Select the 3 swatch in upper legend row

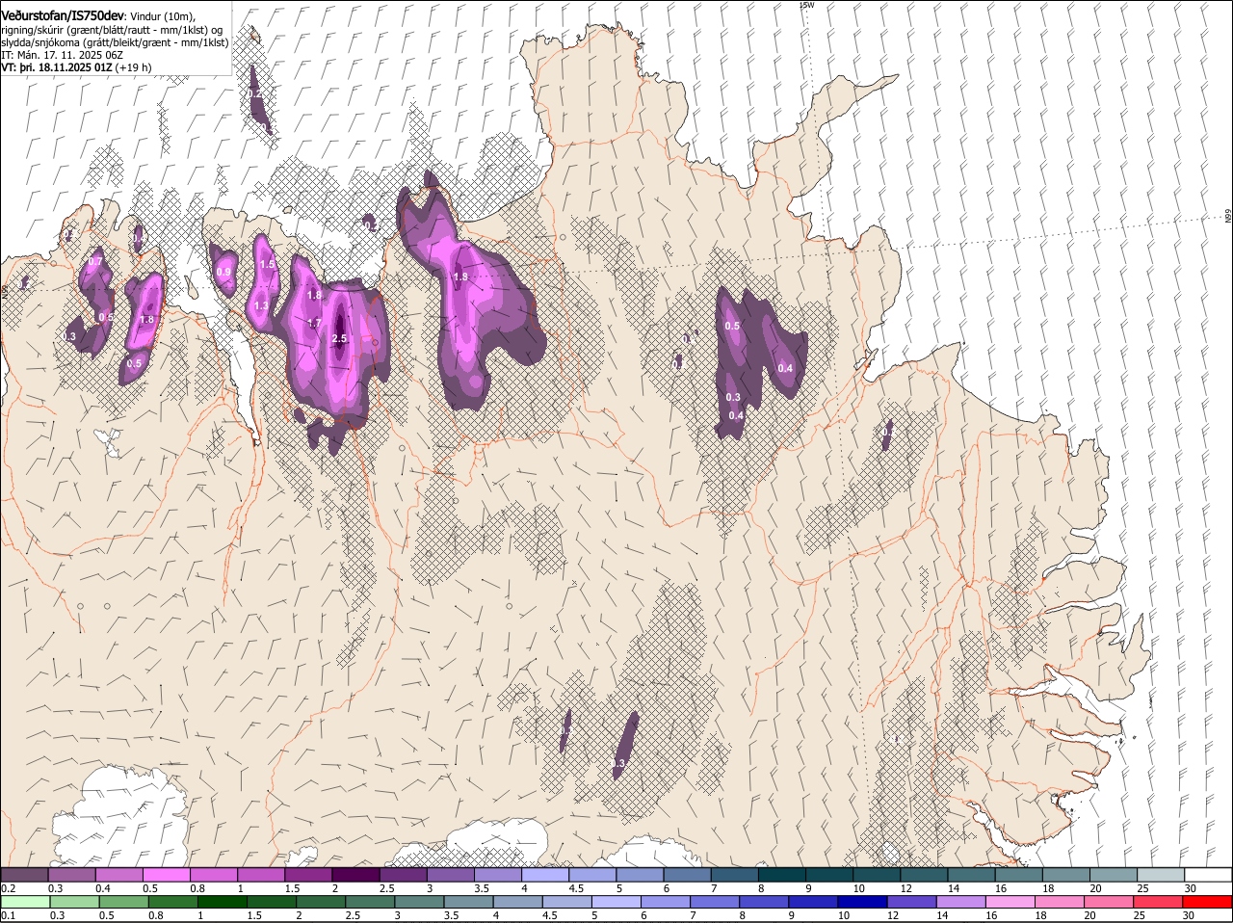pos(450,875)
